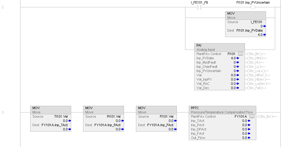Click the PPTC block's Sts_Err coil

(x=267, y=116)
